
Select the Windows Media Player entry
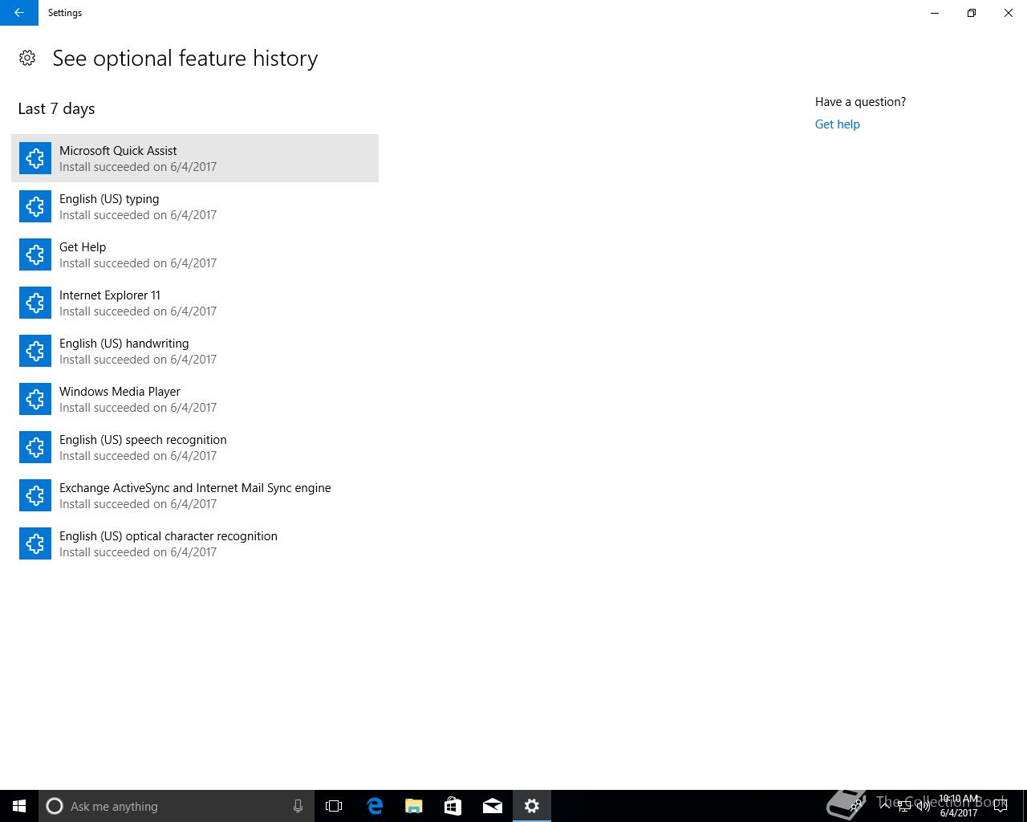point(195,399)
